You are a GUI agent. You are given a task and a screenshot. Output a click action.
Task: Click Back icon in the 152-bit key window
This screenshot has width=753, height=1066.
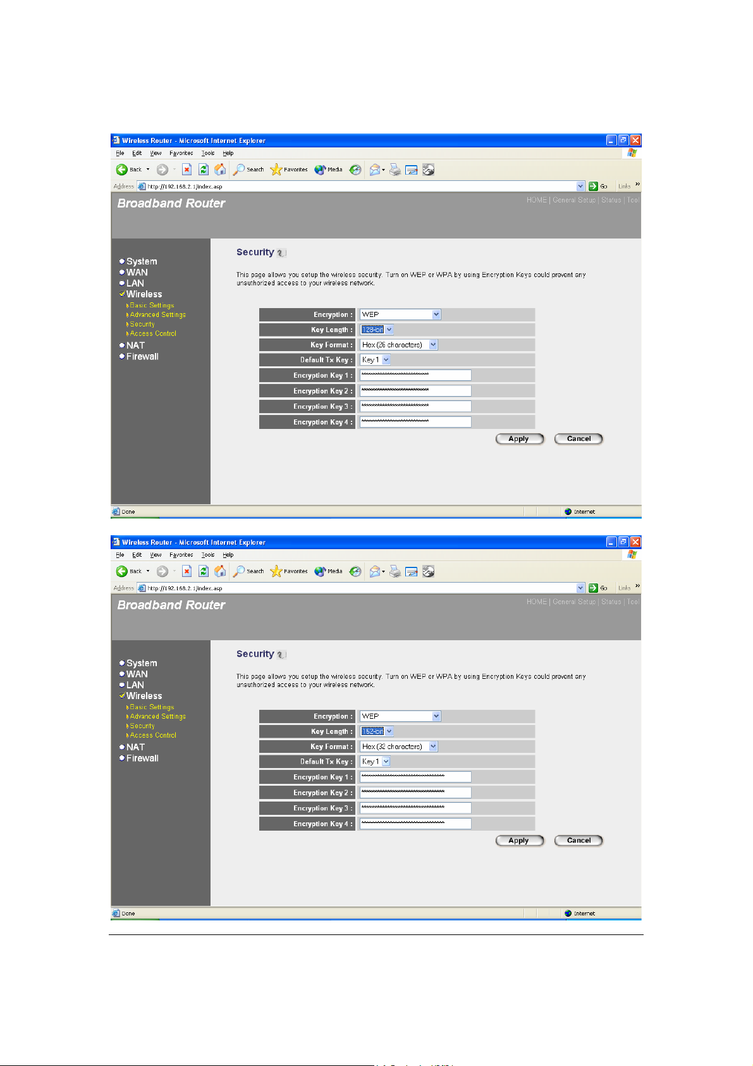(122, 571)
